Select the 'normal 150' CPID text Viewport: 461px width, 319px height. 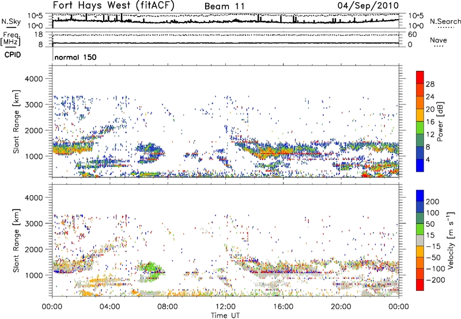point(75,57)
